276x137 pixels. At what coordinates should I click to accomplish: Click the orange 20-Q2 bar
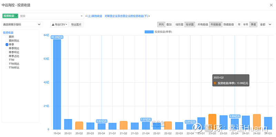point(79,126)
